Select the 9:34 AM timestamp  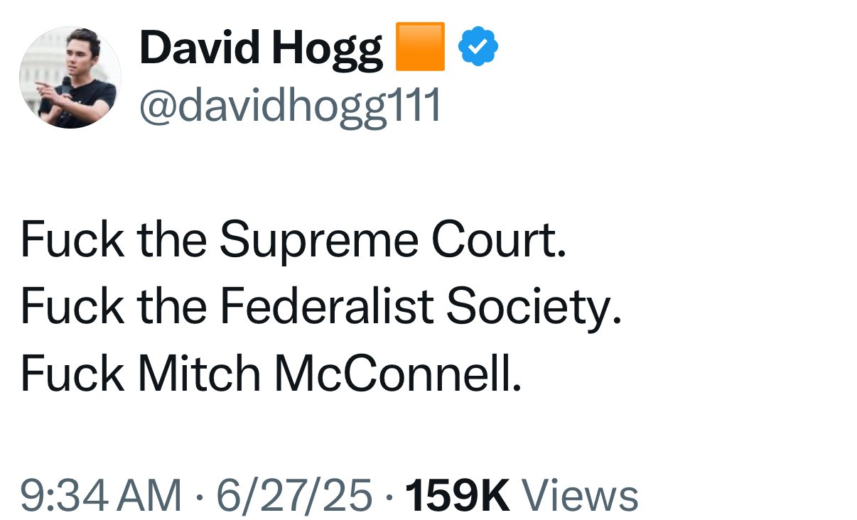pos(101,494)
